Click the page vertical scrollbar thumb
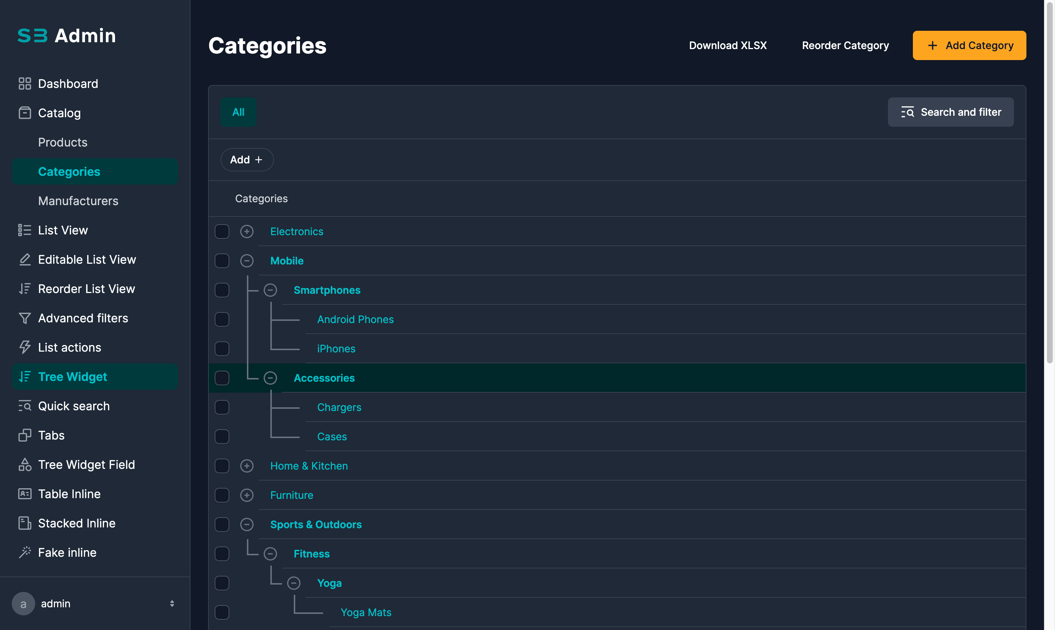The width and height of the screenshot is (1055, 630). [x=1050, y=182]
